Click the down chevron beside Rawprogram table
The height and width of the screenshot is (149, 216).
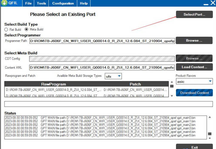coord(172,96)
